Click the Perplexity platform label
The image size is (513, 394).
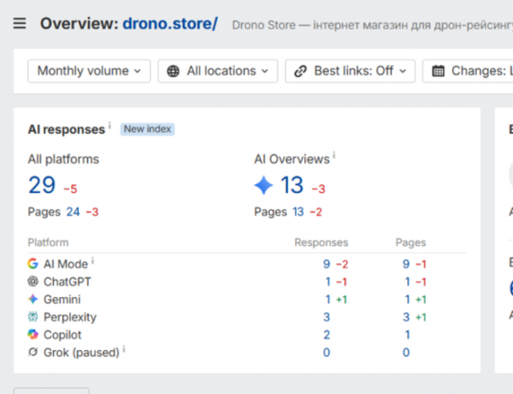tap(70, 317)
